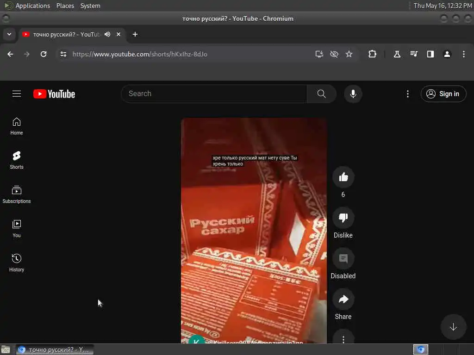This screenshot has height=355, width=474.
Task: Click the channel avatar K
Action: (196, 340)
